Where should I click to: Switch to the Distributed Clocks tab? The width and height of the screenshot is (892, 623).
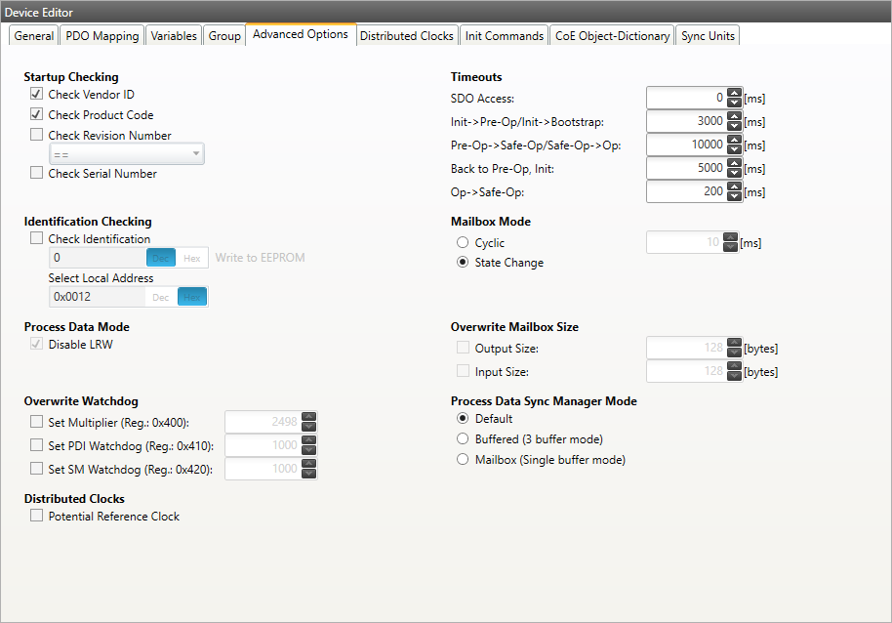pos(407,34)
